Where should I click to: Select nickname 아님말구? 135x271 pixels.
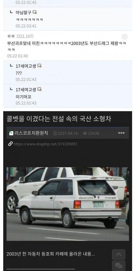tap(23, 13)
